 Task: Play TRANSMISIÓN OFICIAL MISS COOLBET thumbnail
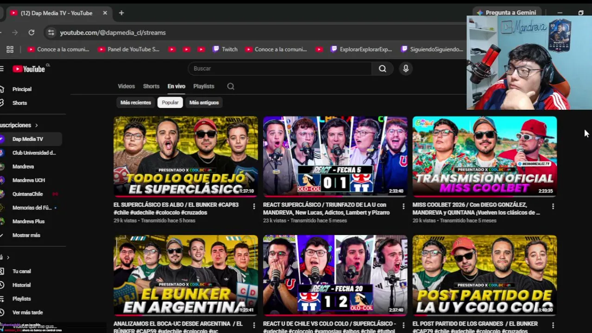click(x=485, y=156)
